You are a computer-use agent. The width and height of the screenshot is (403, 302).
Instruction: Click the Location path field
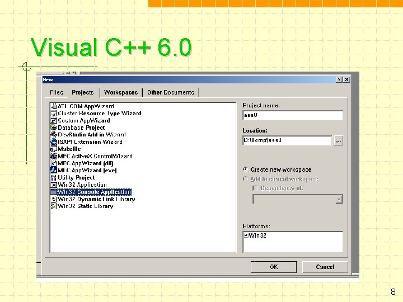pyautogui.click(x=287, y=140)
